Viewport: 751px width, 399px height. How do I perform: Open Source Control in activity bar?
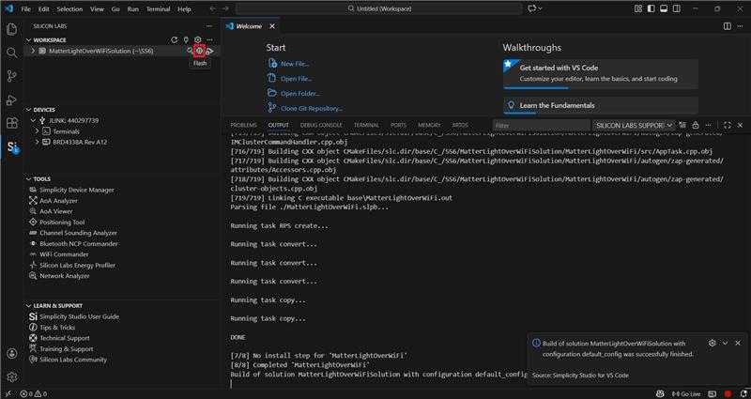(x=11, y=75)
